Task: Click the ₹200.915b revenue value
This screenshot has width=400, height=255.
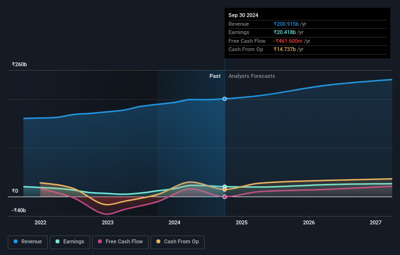Action: [286, 24]
